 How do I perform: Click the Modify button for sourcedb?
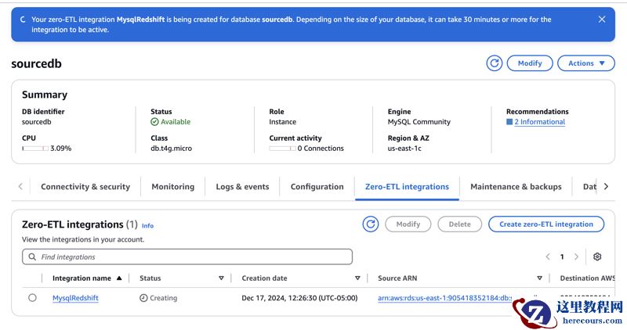tap(530, 63)
